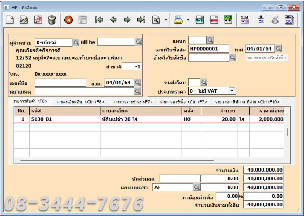The width and height of the screenshot is (304, 216).
Task: Click the blue OK stamp icon
Action: [x=261, y=20]
